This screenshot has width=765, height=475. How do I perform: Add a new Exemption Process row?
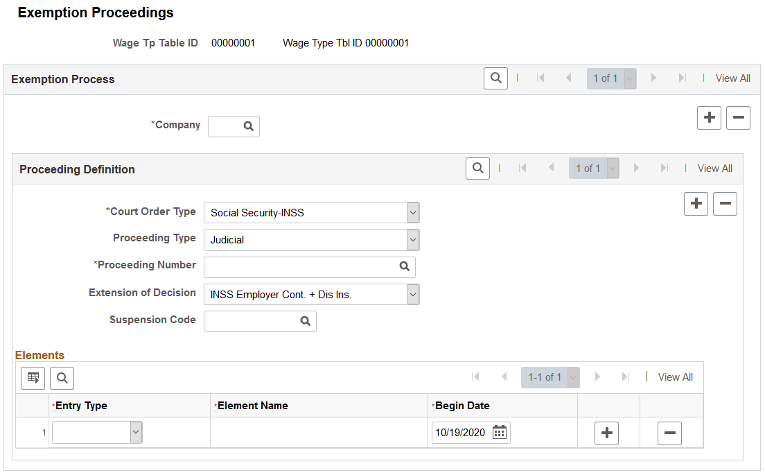pyautogui.click(x=709, y=118)
